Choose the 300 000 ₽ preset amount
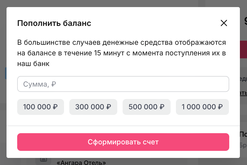Screen dimensions: 247x165 pyautogui.click(x=93, y=107)
